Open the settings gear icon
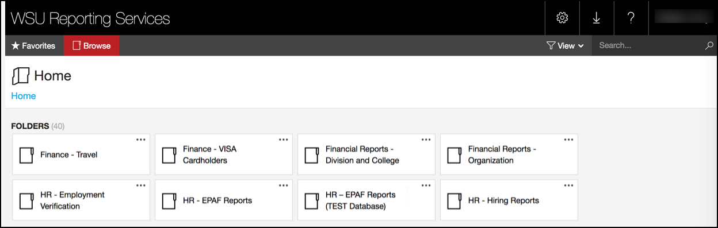This screenshot has height=228, width=718. point(562,18)
